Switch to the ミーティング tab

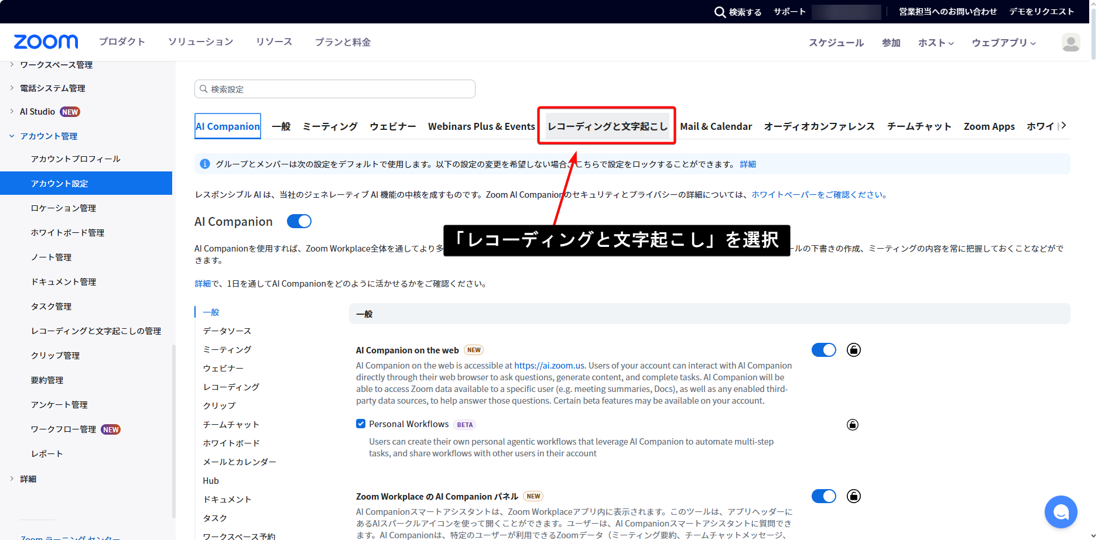[330, 126]
